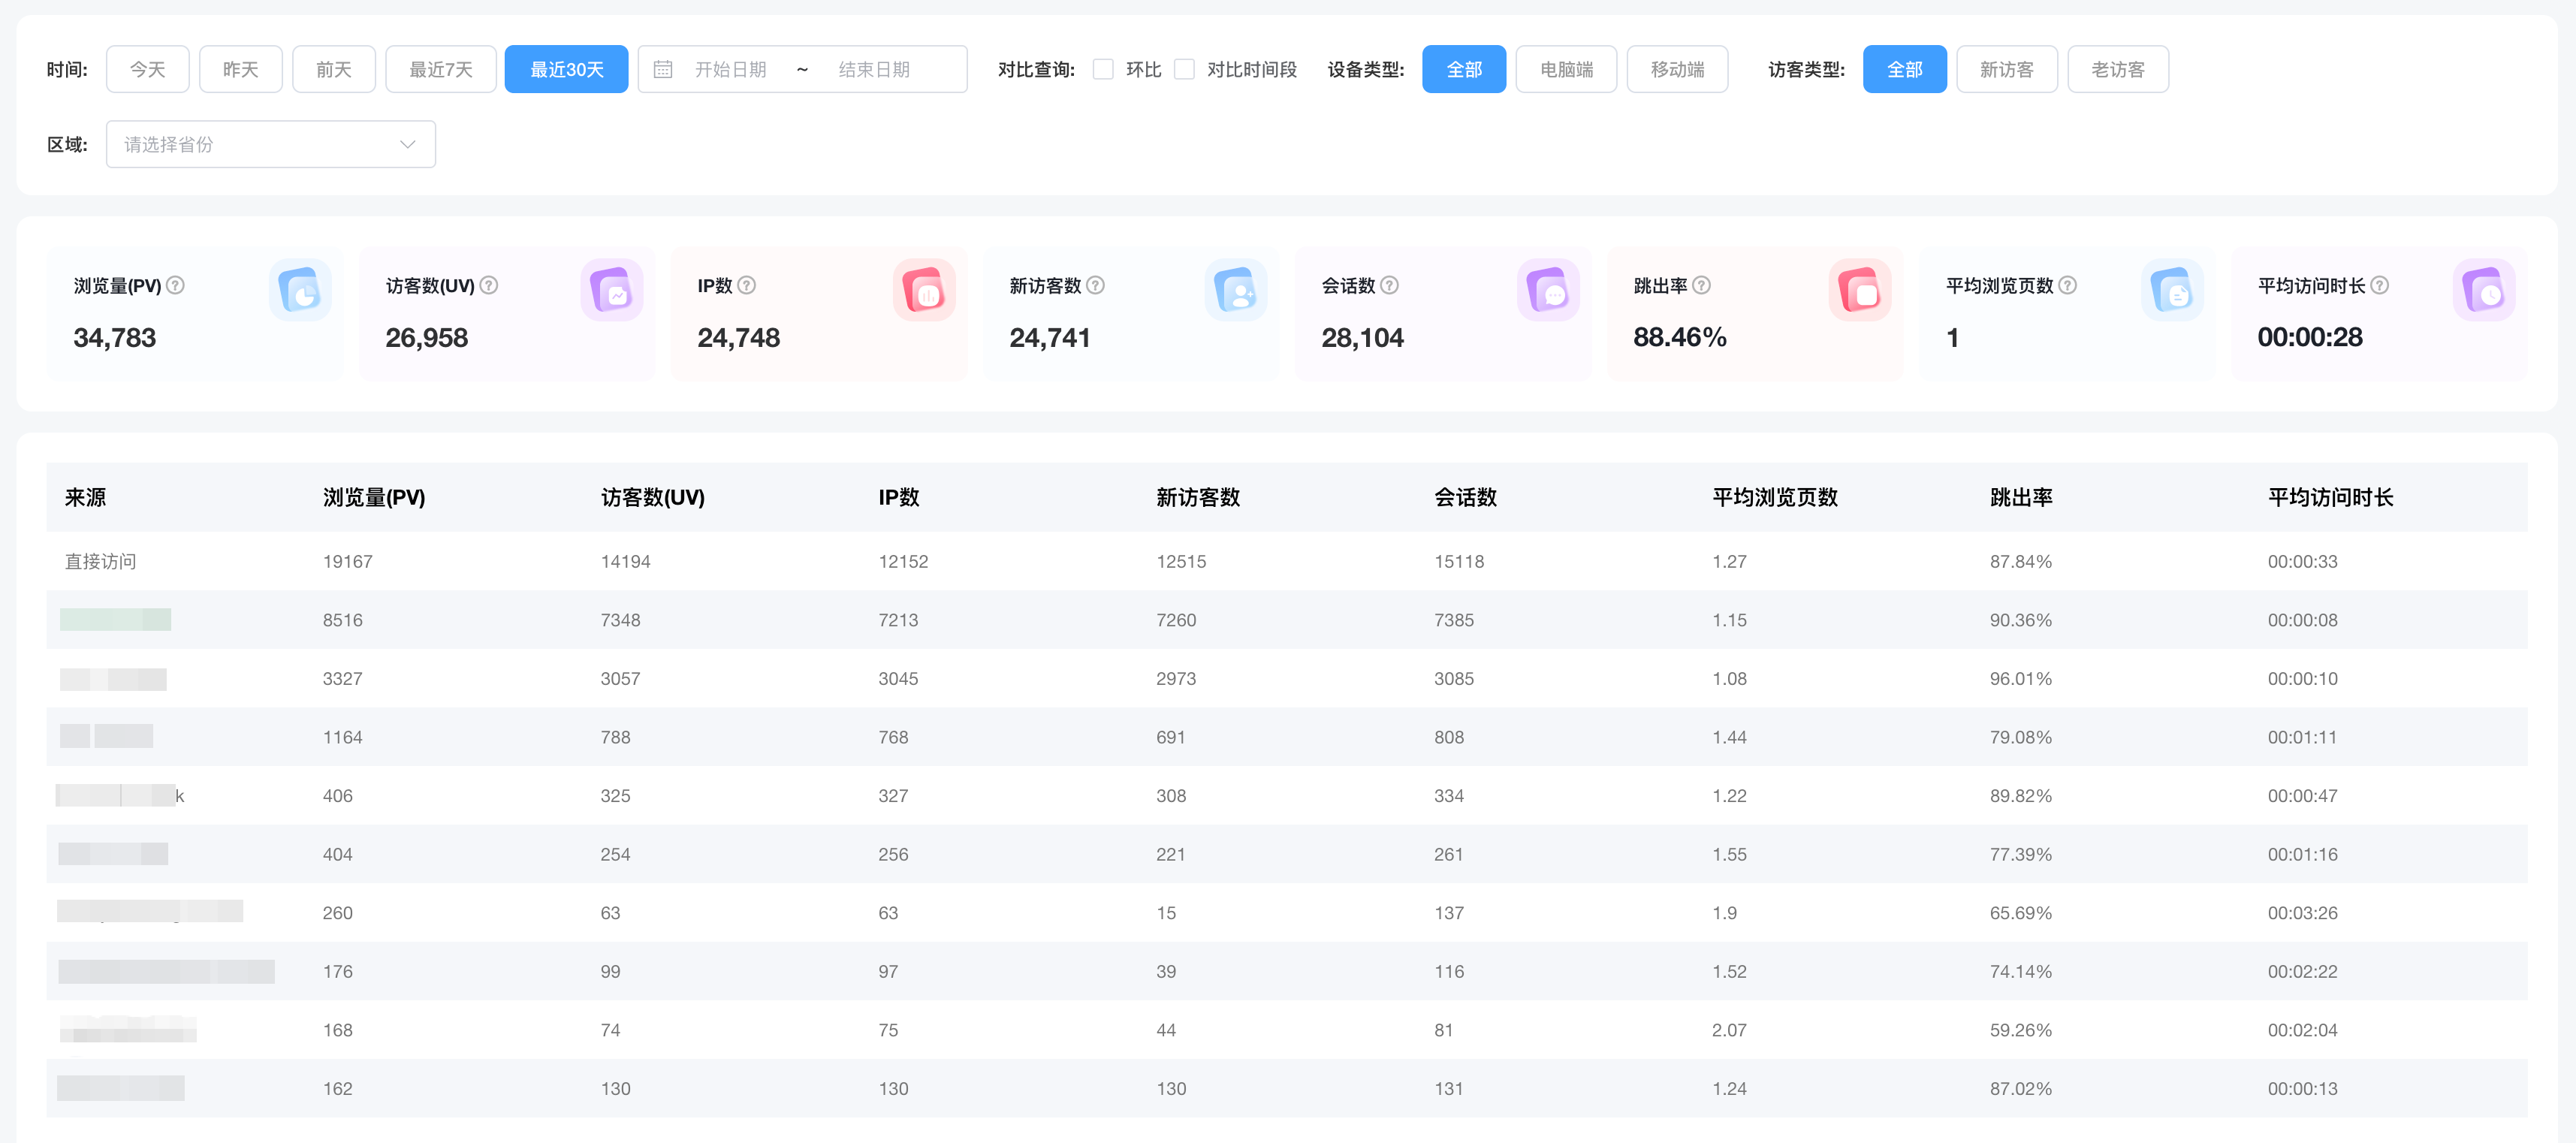Screen dimensions: 2576x1143
Task: Click the 浏览量(PV) table column header
Action: tap(374, 497)
